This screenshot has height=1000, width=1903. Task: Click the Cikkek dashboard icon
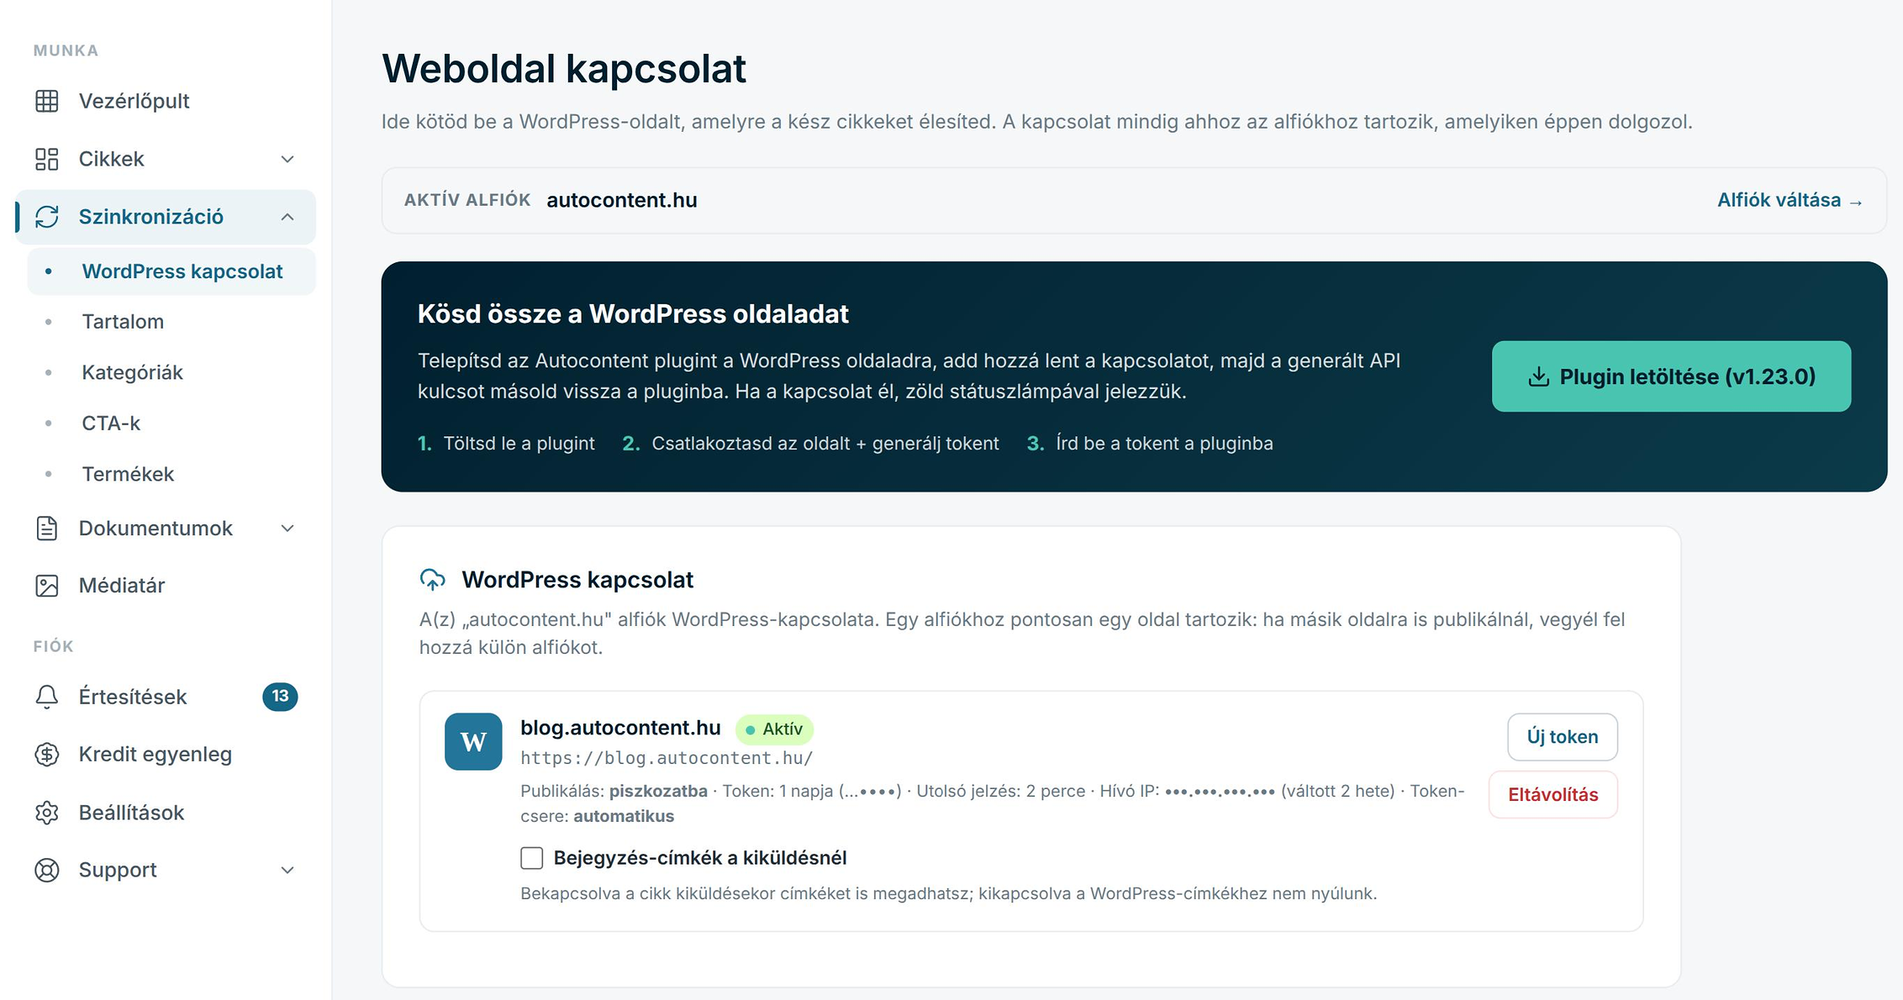[x=47, y=159]
